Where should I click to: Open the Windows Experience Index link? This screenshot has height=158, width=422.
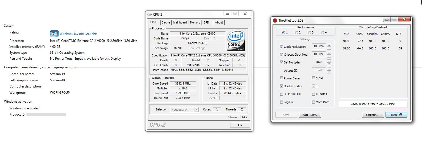pyautogui.click(x=78, y=33)
